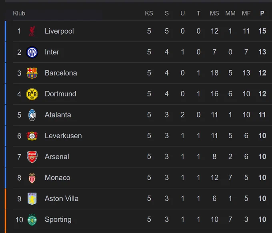Open the Barcelona team name link
The height and width of the screenshot is (233, 272).
(61, 73)
